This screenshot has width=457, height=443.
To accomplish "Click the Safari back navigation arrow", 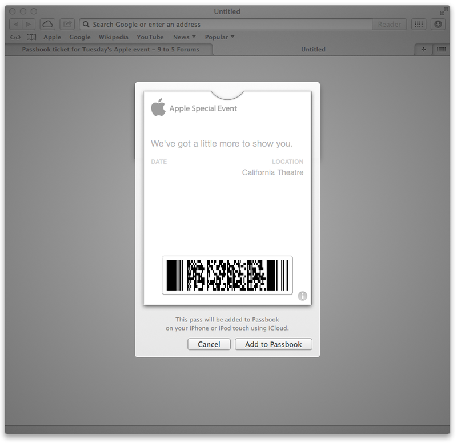I will pos(16,24).
